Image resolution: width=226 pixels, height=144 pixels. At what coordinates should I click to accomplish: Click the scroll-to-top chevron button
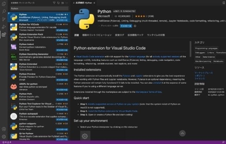[182, 133]
